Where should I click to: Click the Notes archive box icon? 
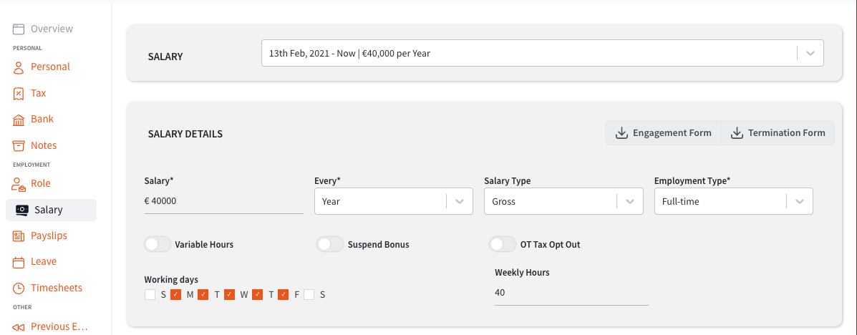pyautogui.click(x=19, y=146)
